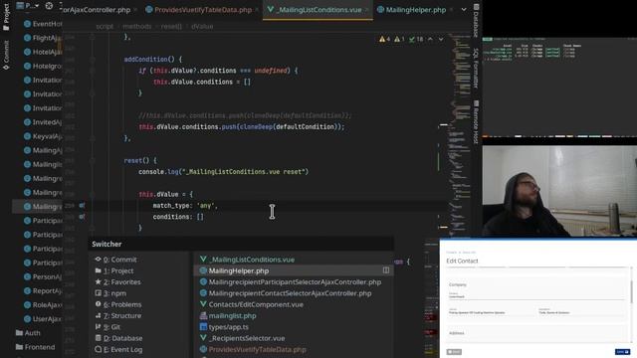Choose 2: Favorites in the Switcher
Viewport: 637px width, 358px height.
[117, 281]
